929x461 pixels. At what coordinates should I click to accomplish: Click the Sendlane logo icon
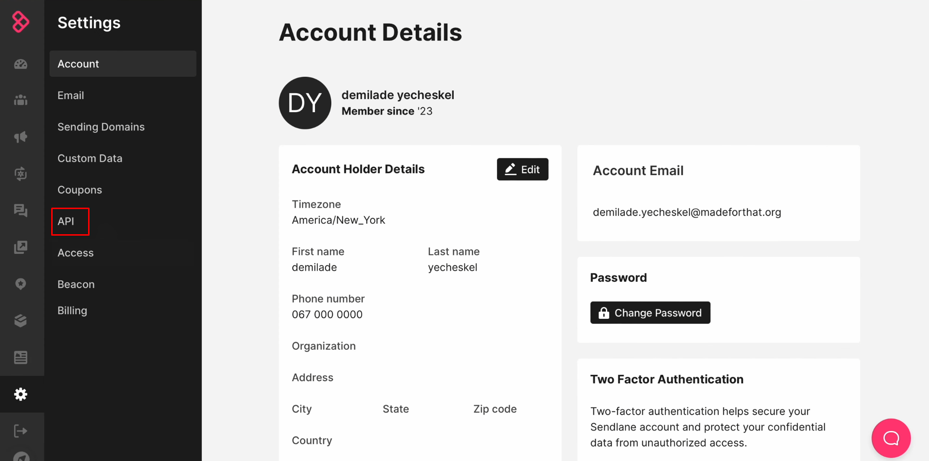[x=21, y=22]
